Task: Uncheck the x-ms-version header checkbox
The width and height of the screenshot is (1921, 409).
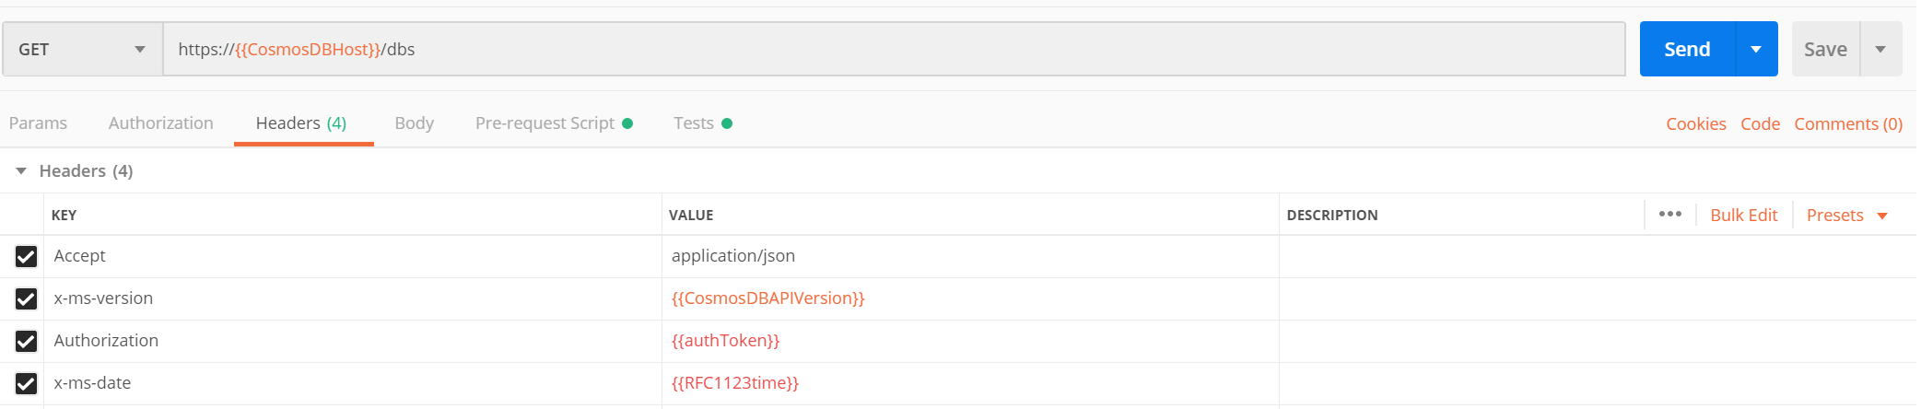Action: pos(26,298)
